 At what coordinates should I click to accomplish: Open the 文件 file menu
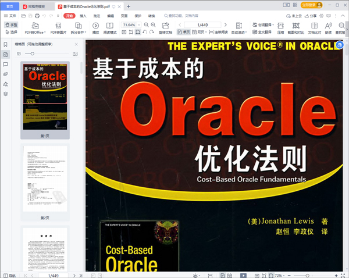[10, 16]
